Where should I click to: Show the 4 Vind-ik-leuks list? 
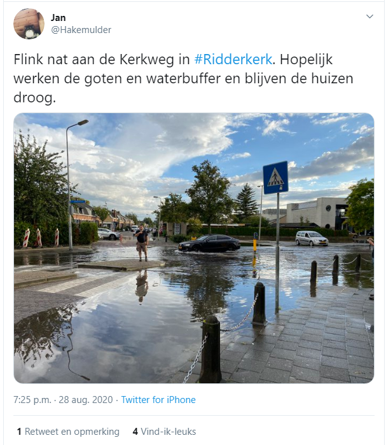pos(164,432)
